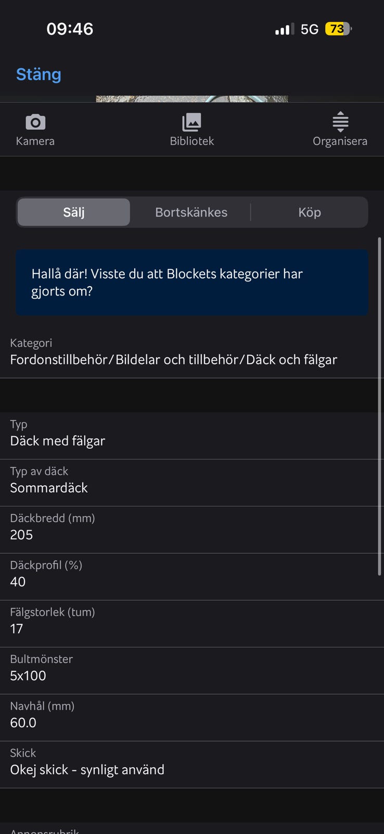Edit the Bultmönster value 5x100
Image resolution: width=384 pixels, height=834 pixels.
pyautogui.click(x=192, y=668)
